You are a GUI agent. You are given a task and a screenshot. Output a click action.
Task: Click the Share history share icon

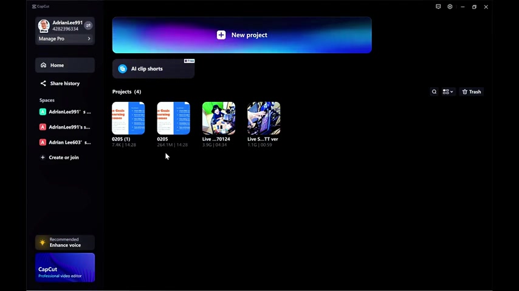[x=43, y=84]
